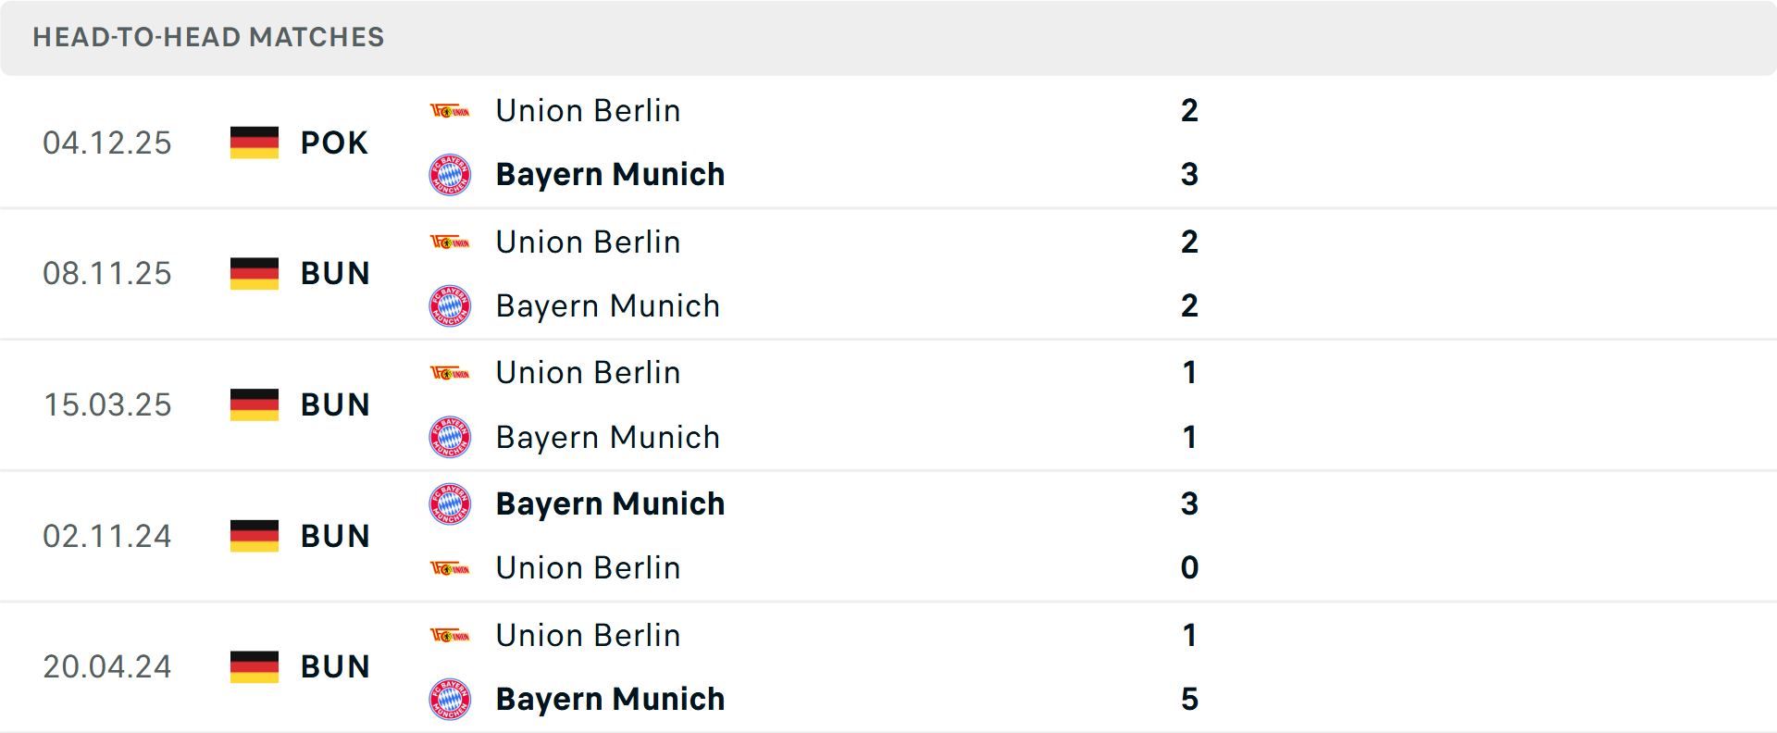Open the Union Berlin team name in the top row
Image resolution: width=1777 pixels, height=733 pixels.
(x=588, y=110)
